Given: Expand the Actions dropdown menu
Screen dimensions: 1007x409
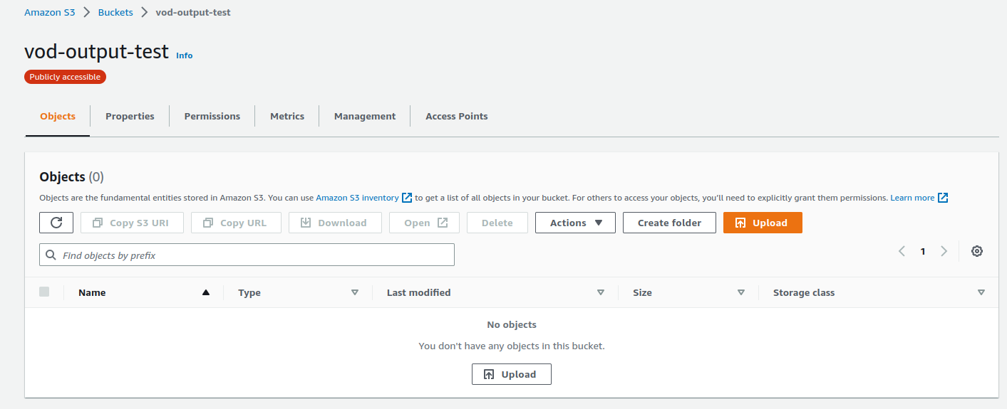Looking at the screenshot, I should click(575, 223).
